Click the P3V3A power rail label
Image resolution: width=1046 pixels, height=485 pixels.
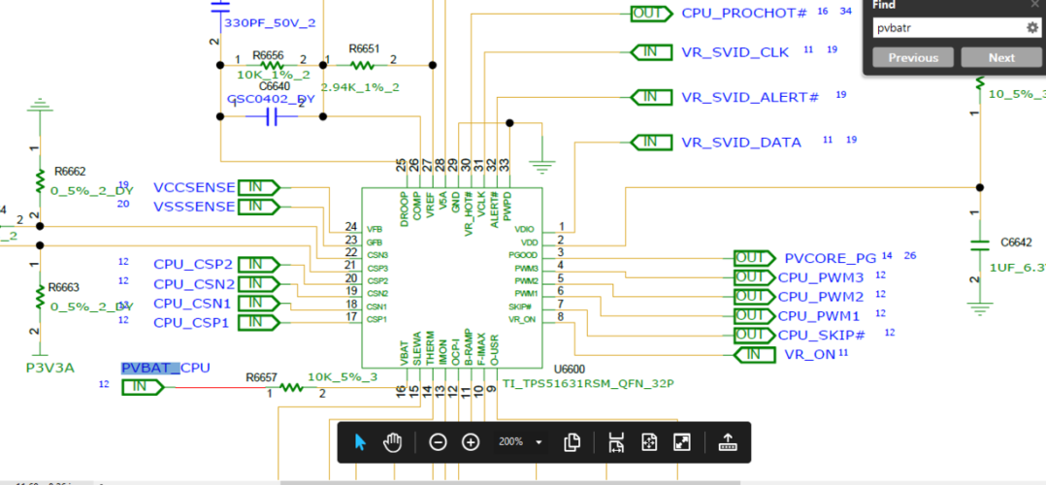pos(50,368)
